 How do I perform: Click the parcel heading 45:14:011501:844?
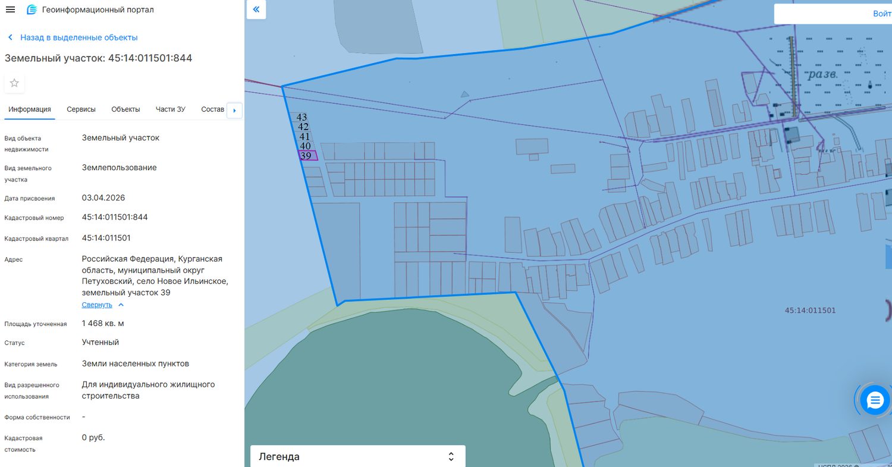click(98, 58)
